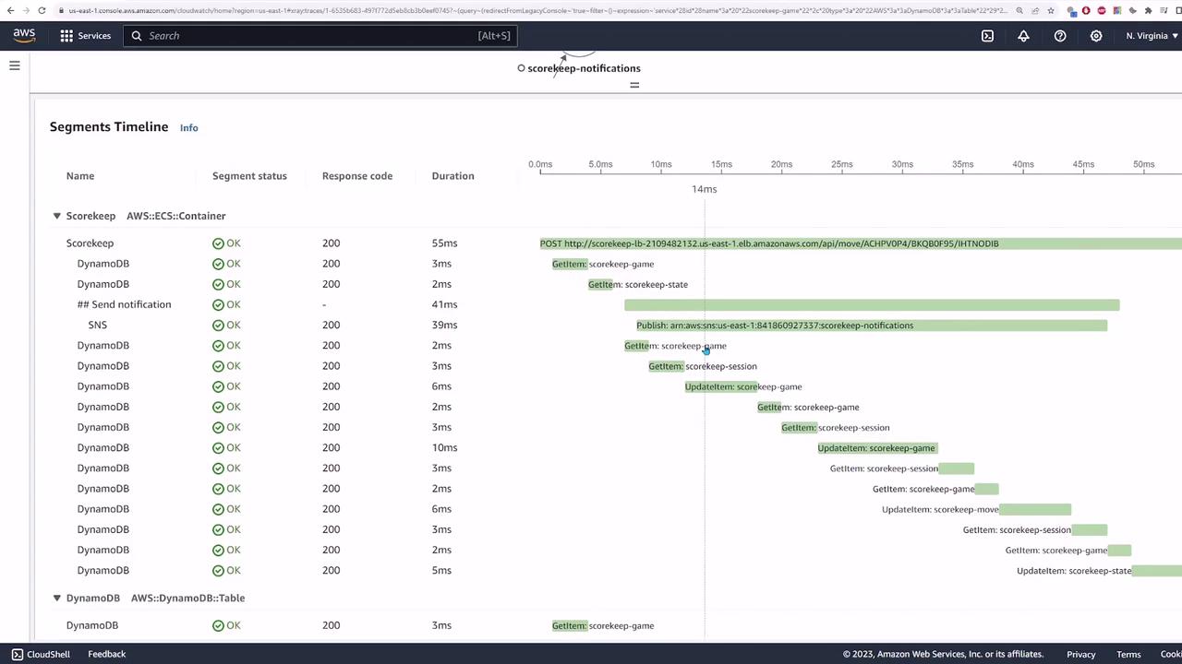Click the 200 response code in Scorekeep row
Viewport: 1182px width, 664px height.
coord(331,243)
